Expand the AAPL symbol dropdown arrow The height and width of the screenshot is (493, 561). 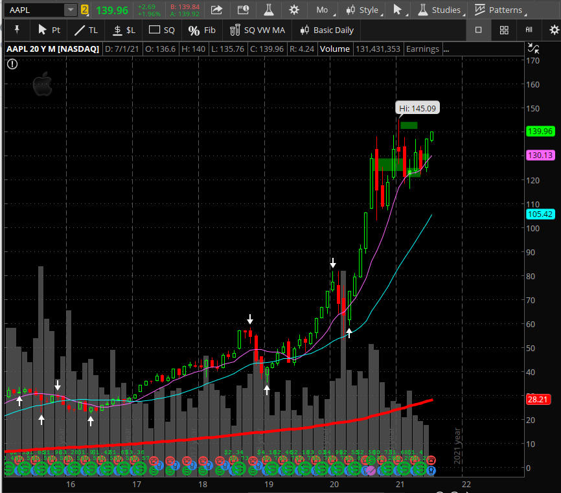tap(70, 10)
